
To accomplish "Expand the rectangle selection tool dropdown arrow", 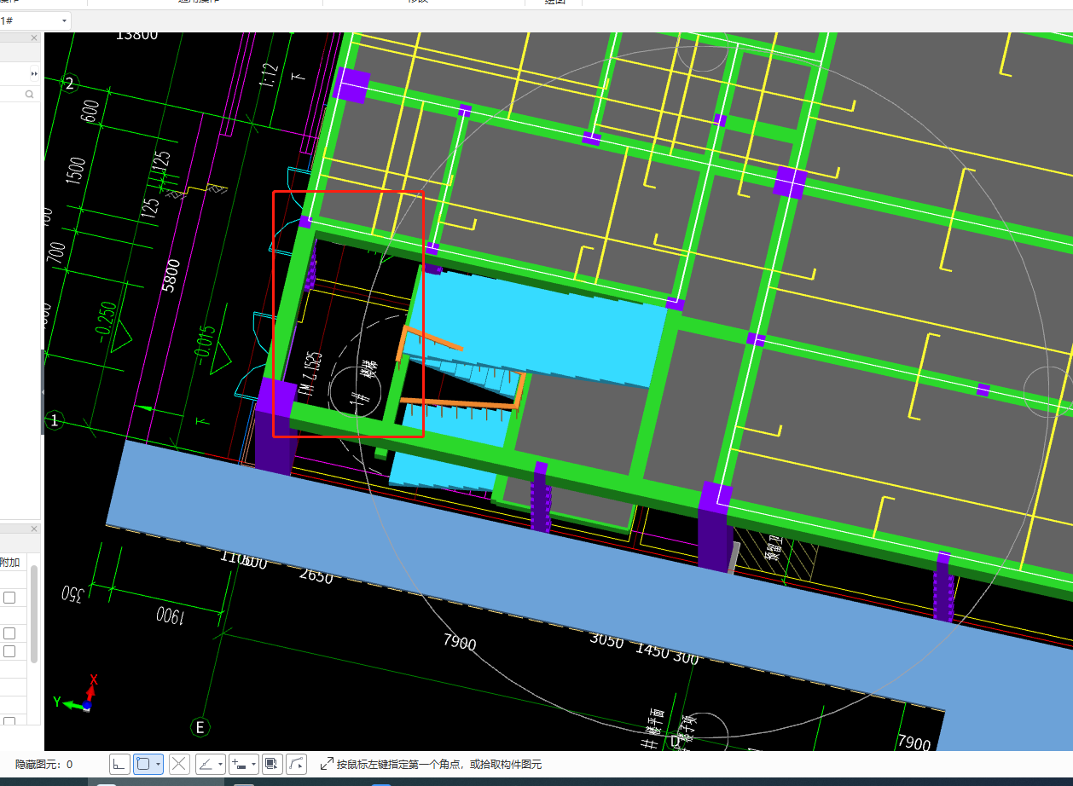I will coord(159,765).
